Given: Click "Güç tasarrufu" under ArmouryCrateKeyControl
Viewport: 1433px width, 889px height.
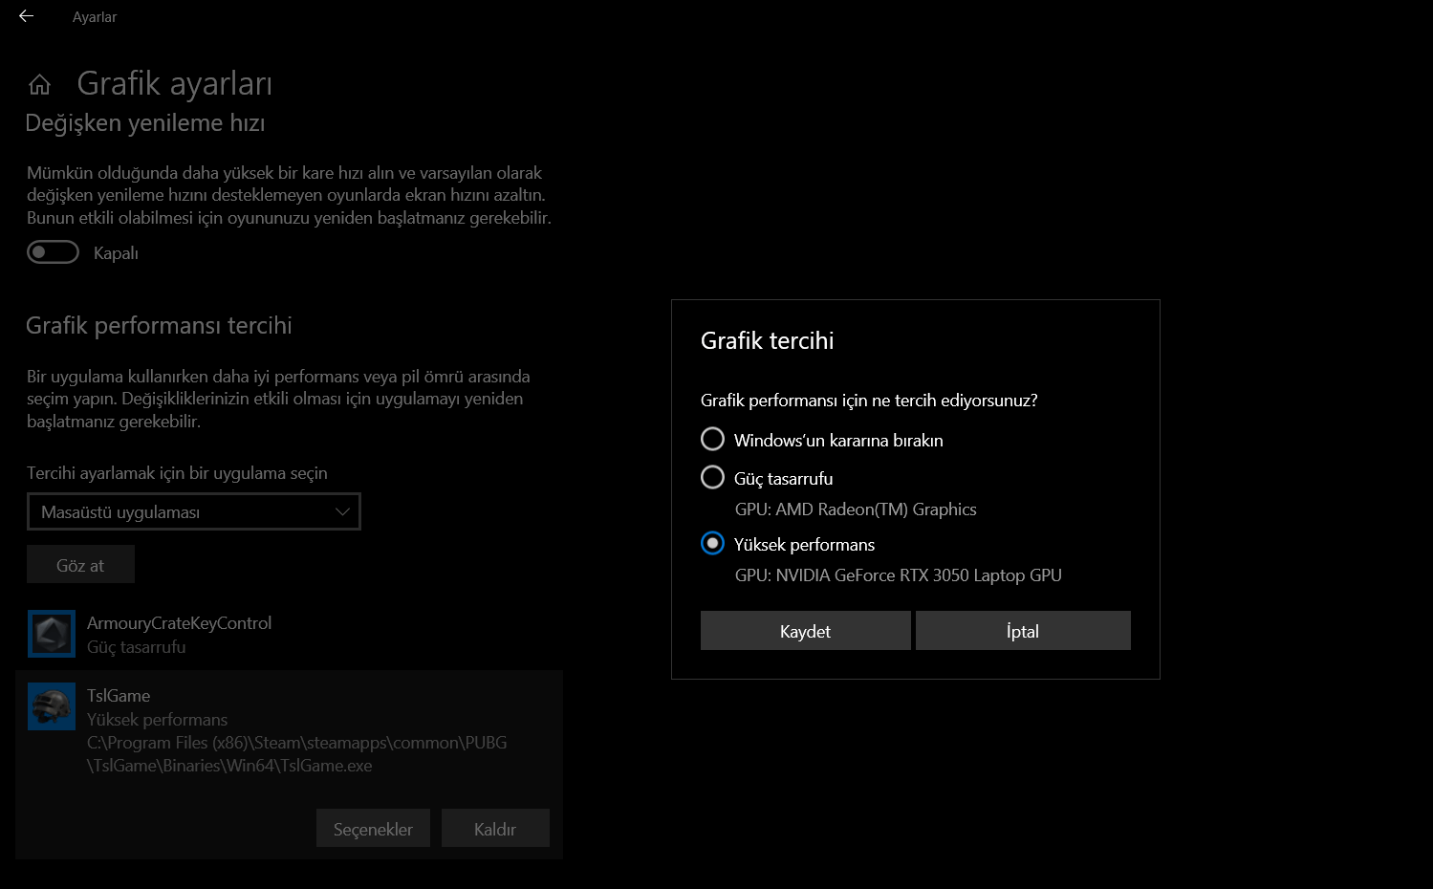Looking at the screenshot, I should pos(137,647).
